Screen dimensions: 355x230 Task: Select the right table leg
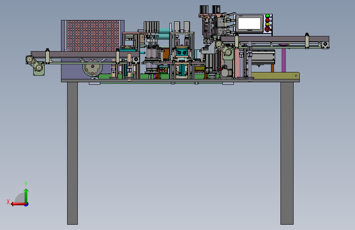[287, 153]
